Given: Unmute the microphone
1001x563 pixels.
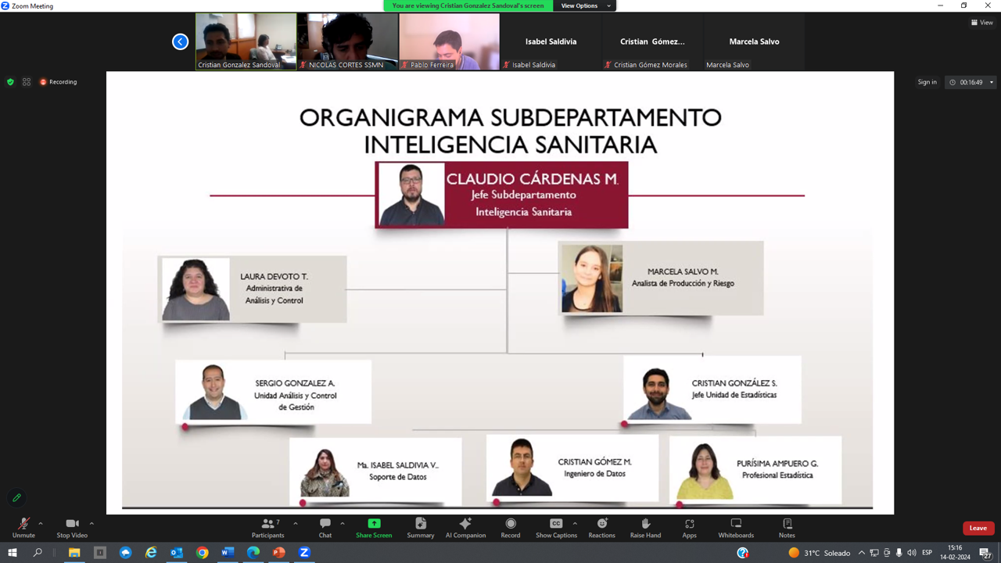Looking at the screenshot, I should click(23, 528).
